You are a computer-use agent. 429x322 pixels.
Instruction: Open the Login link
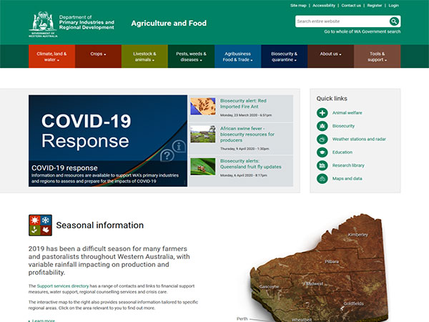[393, 6]
